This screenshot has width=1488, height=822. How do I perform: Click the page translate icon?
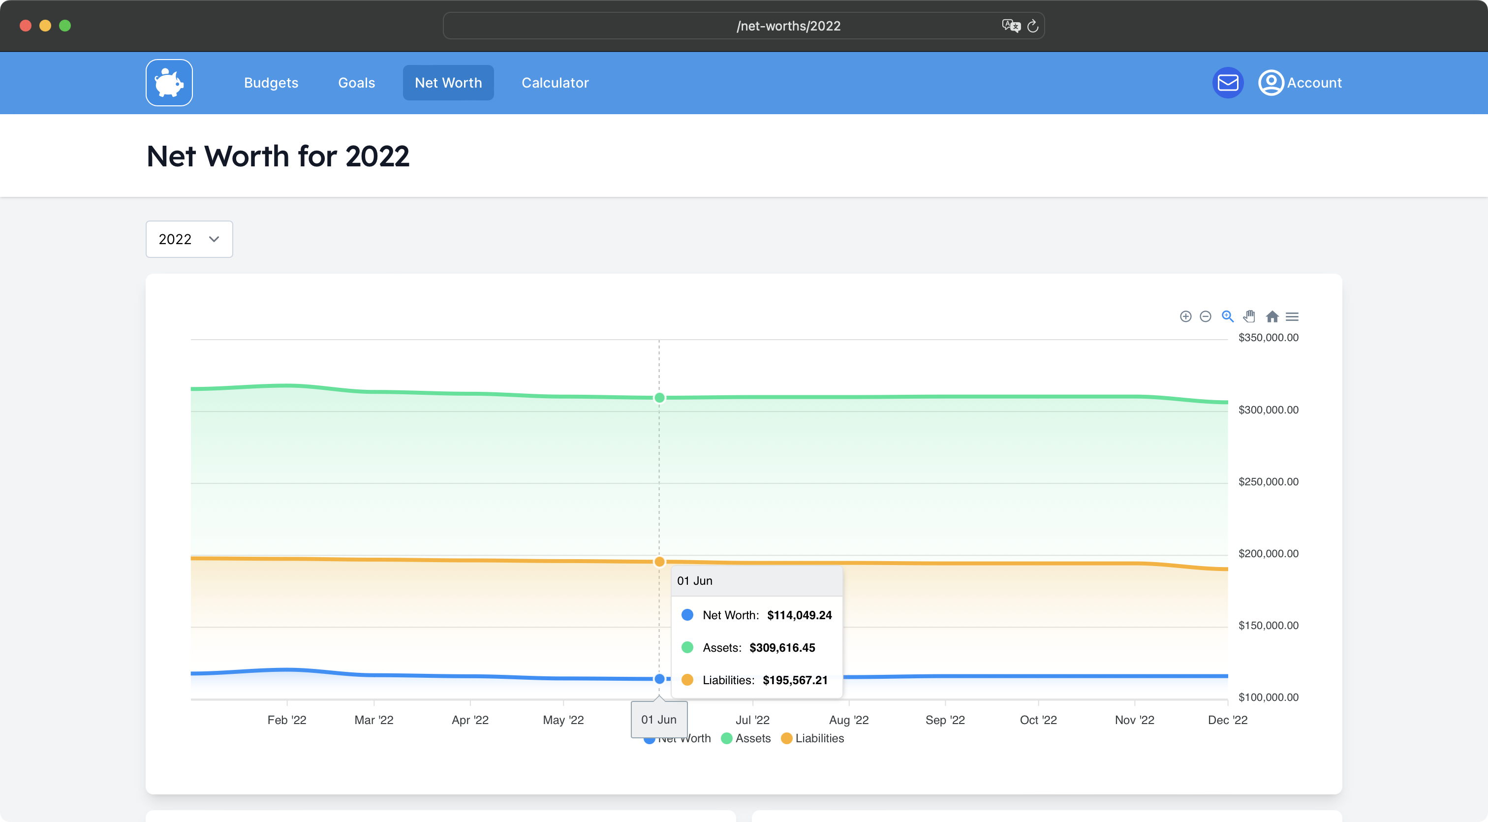click(1011, 26)
